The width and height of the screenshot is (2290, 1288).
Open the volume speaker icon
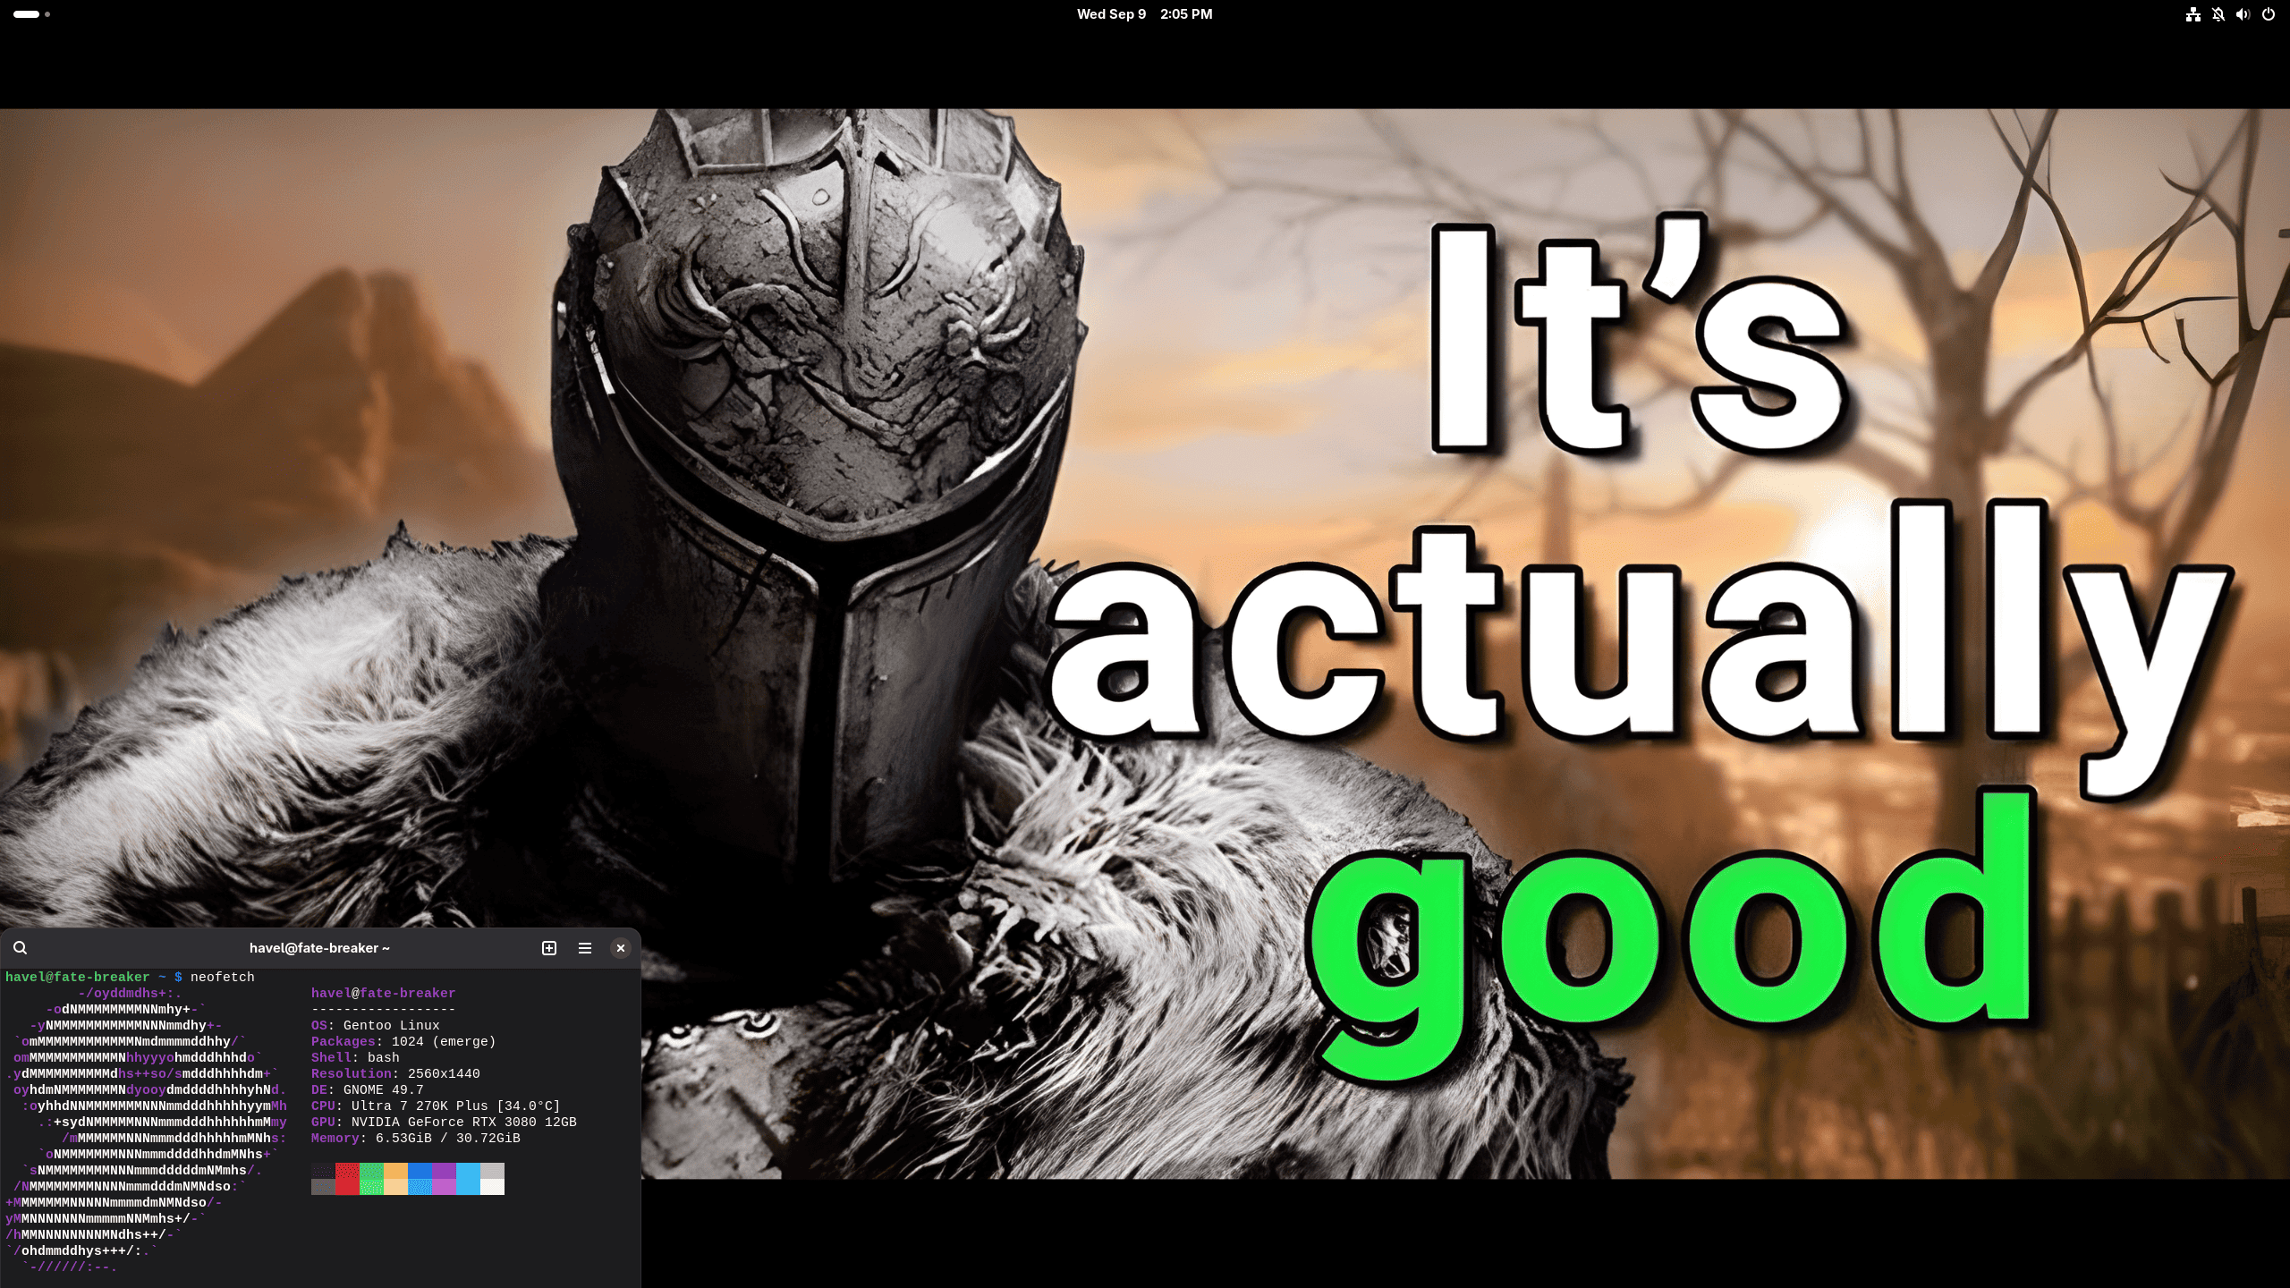(x=2243, y=14)
